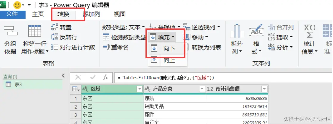Click the ABC type icon of 区域

(86, 89)
